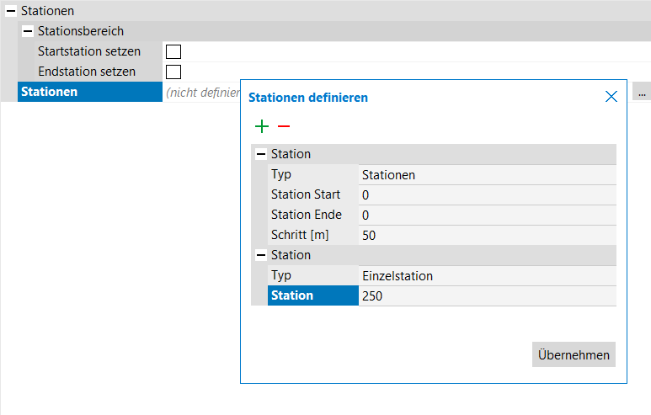Screen dimensions: 651x415
Task: Collapse the second Station group
Action: click(261, 255)
